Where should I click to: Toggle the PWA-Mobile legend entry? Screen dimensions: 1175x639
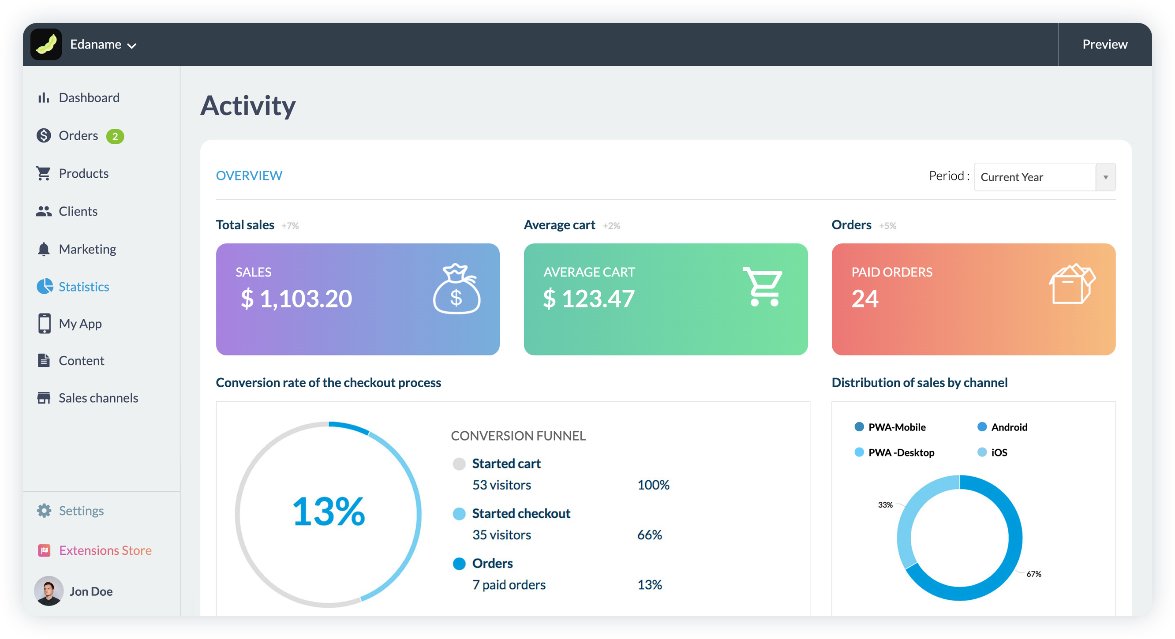pos(890,427)
